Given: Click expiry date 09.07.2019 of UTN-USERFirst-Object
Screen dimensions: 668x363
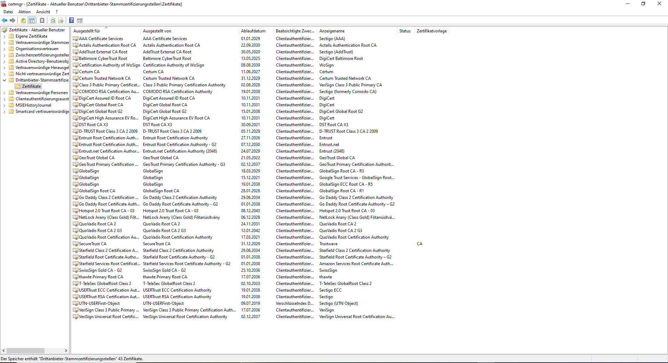Looking at the screenshot, I should pos(250,303).
